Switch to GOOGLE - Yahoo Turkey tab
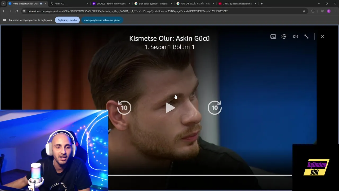339x191 pixels. (111, 4)
